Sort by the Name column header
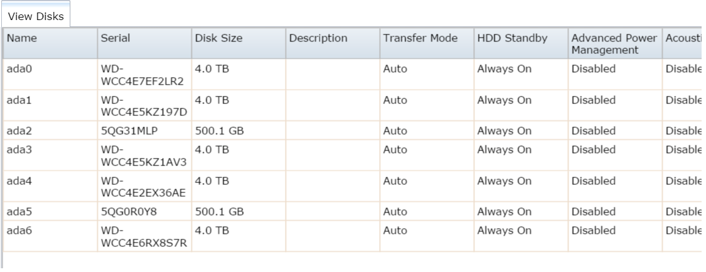 [x=22, y=38]
